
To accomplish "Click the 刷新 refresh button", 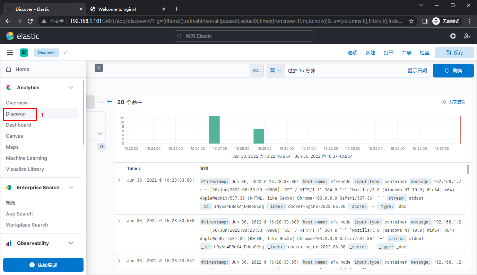I will tap(453, 71).
